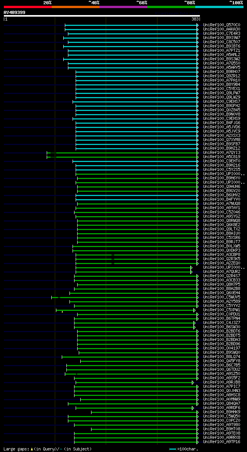Open the UniRef100_A9SZ50 entry
Viewport: 247px width, 452px height.
(x=222, y=374)
